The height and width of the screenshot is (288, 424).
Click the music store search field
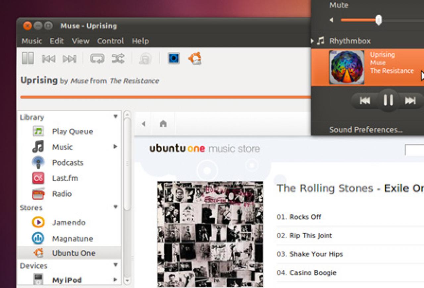[414, 150]
